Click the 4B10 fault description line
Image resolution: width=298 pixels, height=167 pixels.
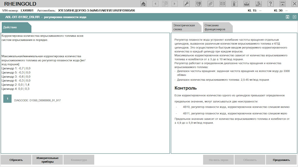tap(236, 107)
